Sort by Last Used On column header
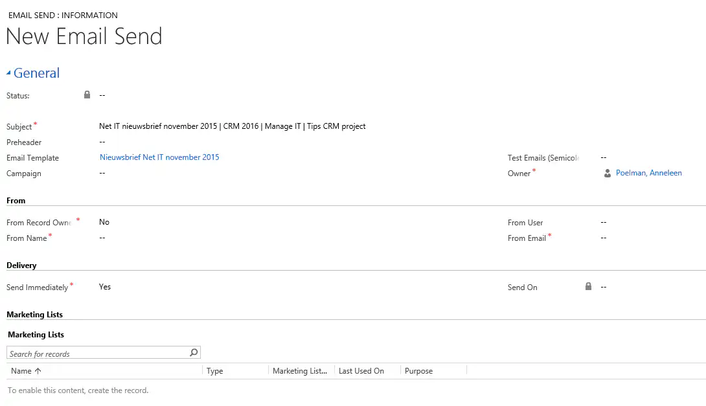The image size is (706, 406). point(361,371)
